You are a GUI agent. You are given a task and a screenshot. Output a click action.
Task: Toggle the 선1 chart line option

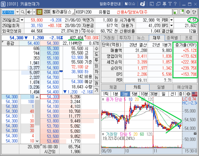[173, 94]
